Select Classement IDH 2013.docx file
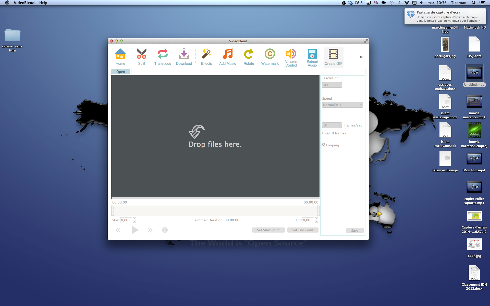The image size is (490, 306). 474,278
